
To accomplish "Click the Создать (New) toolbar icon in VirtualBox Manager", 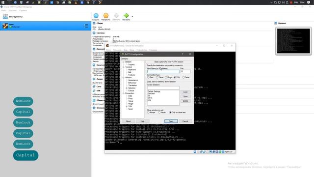I will (x=96, y=16).
